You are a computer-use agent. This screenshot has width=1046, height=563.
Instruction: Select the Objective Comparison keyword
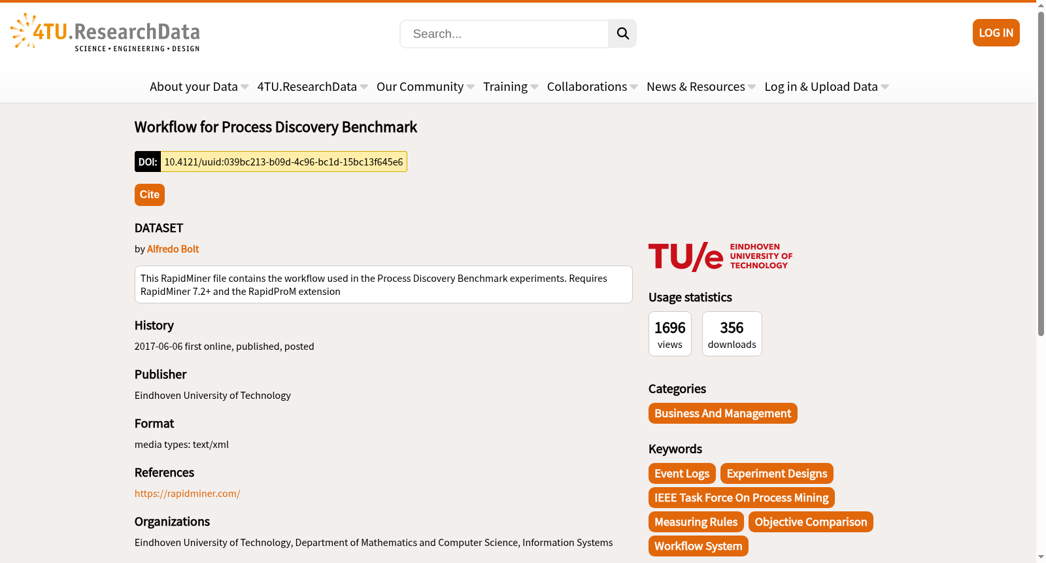coord(811,522)
